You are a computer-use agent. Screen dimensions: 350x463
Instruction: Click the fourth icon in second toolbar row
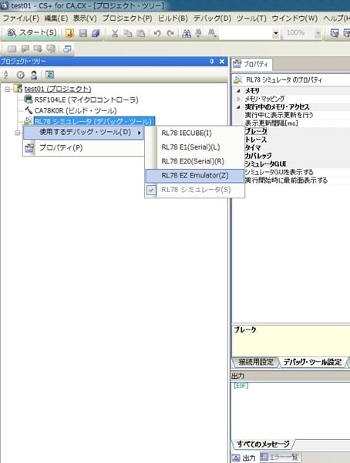[x=51, y=49]
